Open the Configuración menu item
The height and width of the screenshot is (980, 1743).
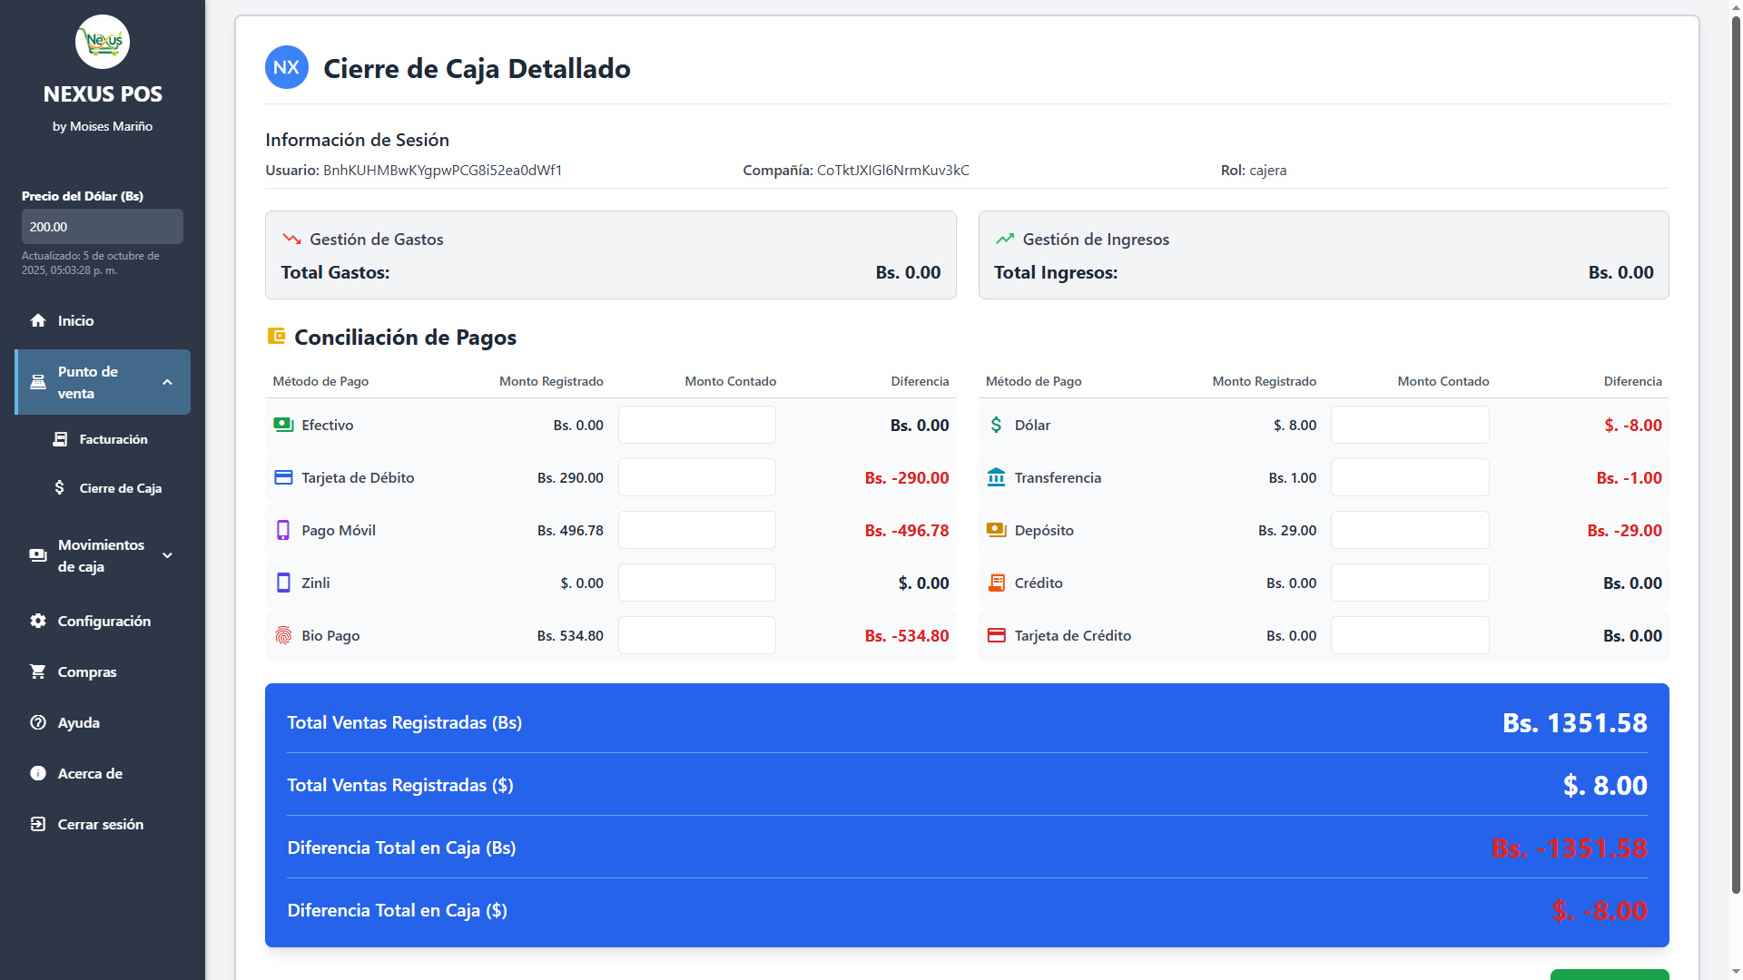click(x=103, y=621)
